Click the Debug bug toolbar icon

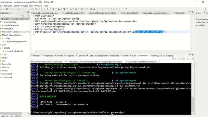[x=48, y=9]
